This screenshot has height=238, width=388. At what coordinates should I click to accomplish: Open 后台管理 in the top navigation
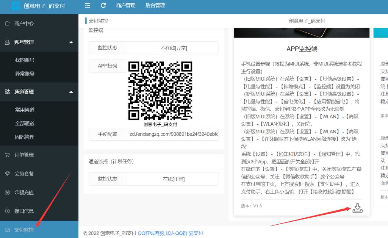point(155,5)
